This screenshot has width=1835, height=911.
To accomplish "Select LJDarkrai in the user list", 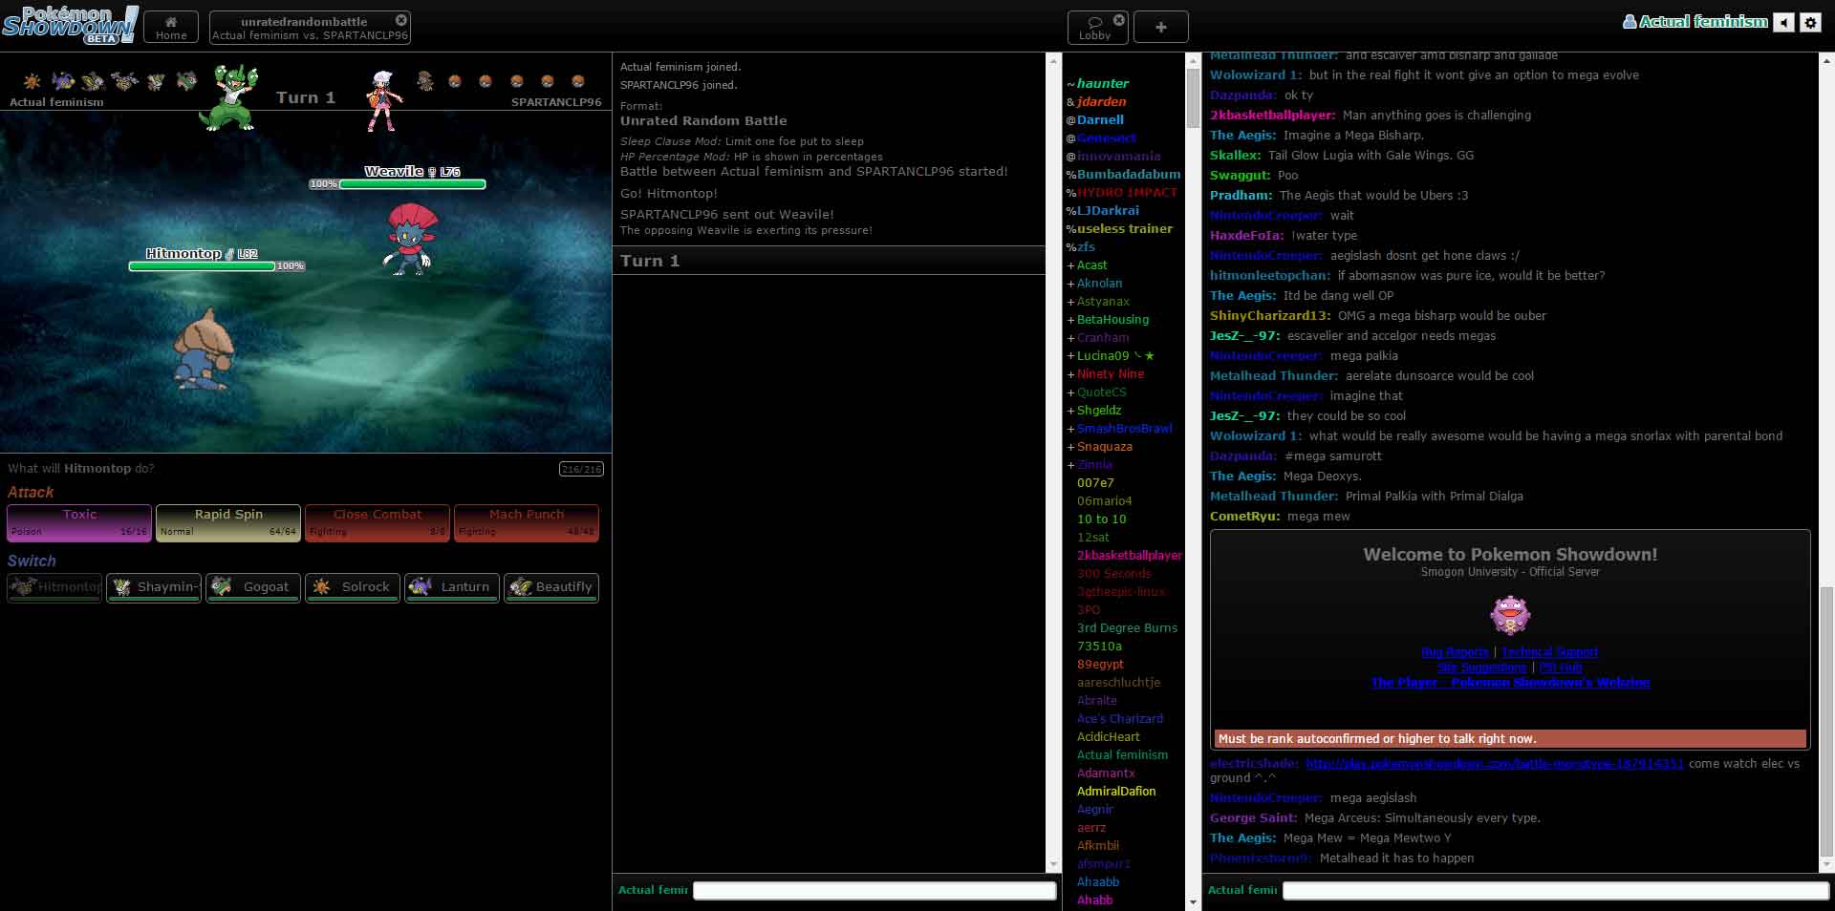I will [1108, 211].
